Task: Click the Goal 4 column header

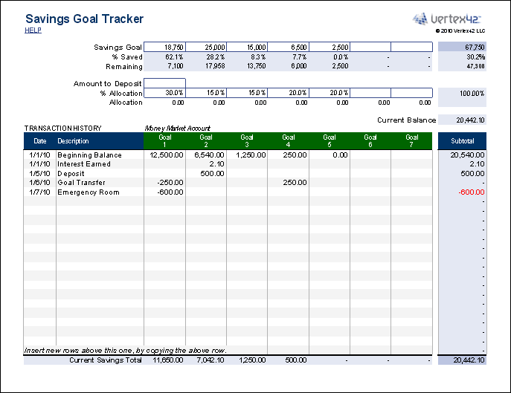Action: pos(288,141)
